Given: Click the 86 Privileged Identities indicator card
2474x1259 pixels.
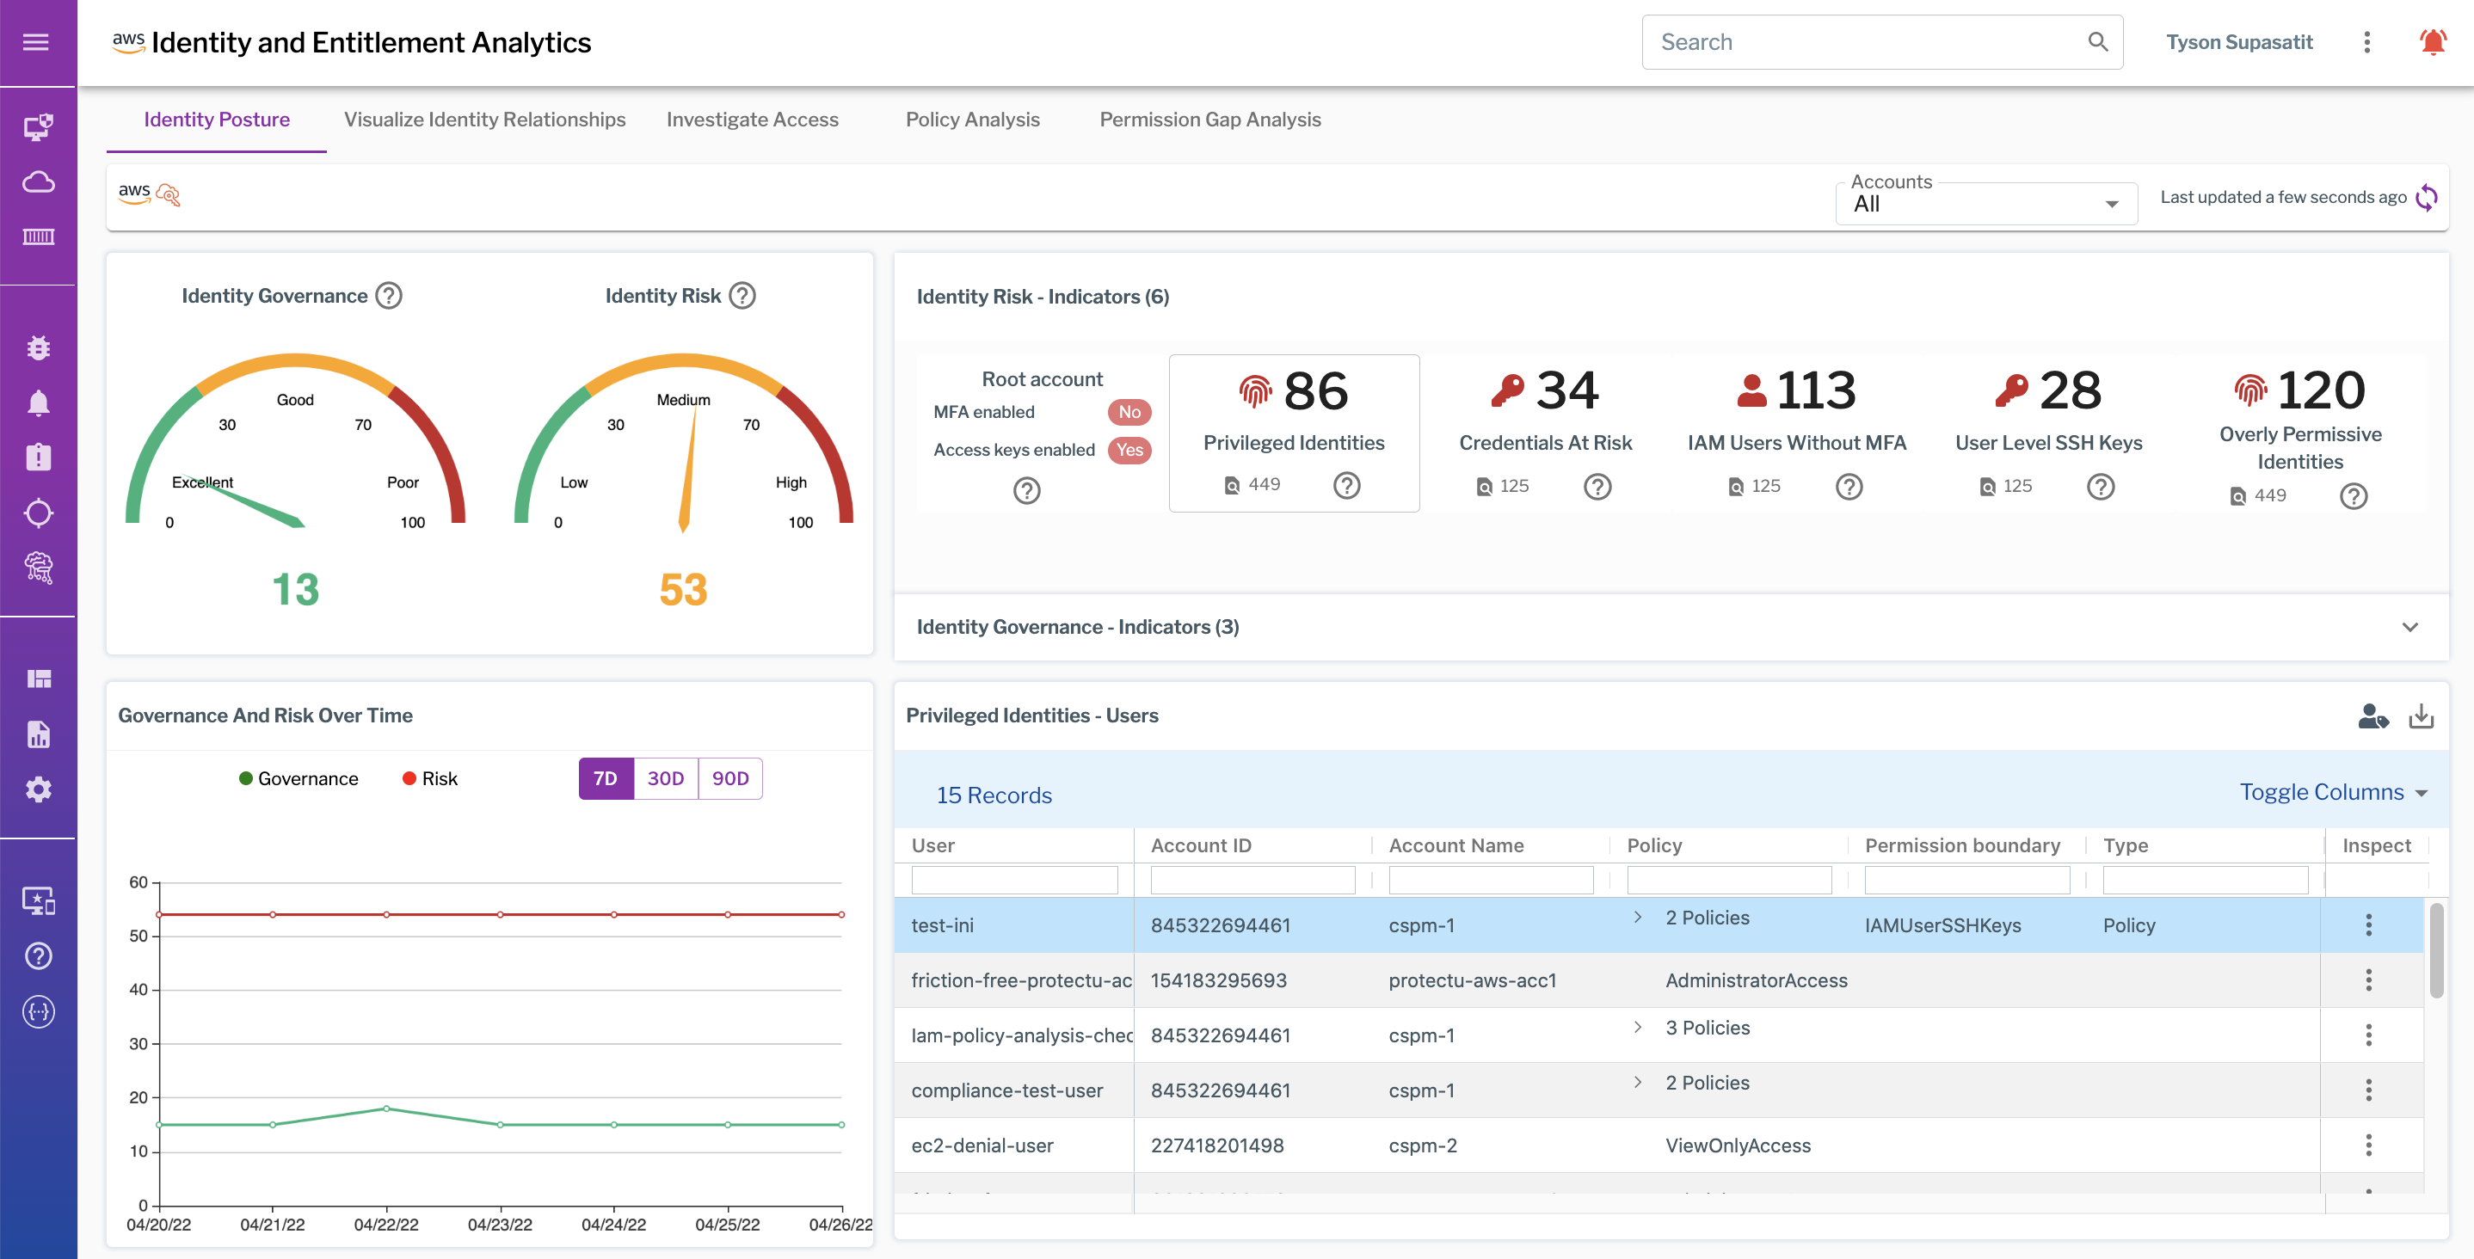Looking at the screenshot, I should [1294, 433].
